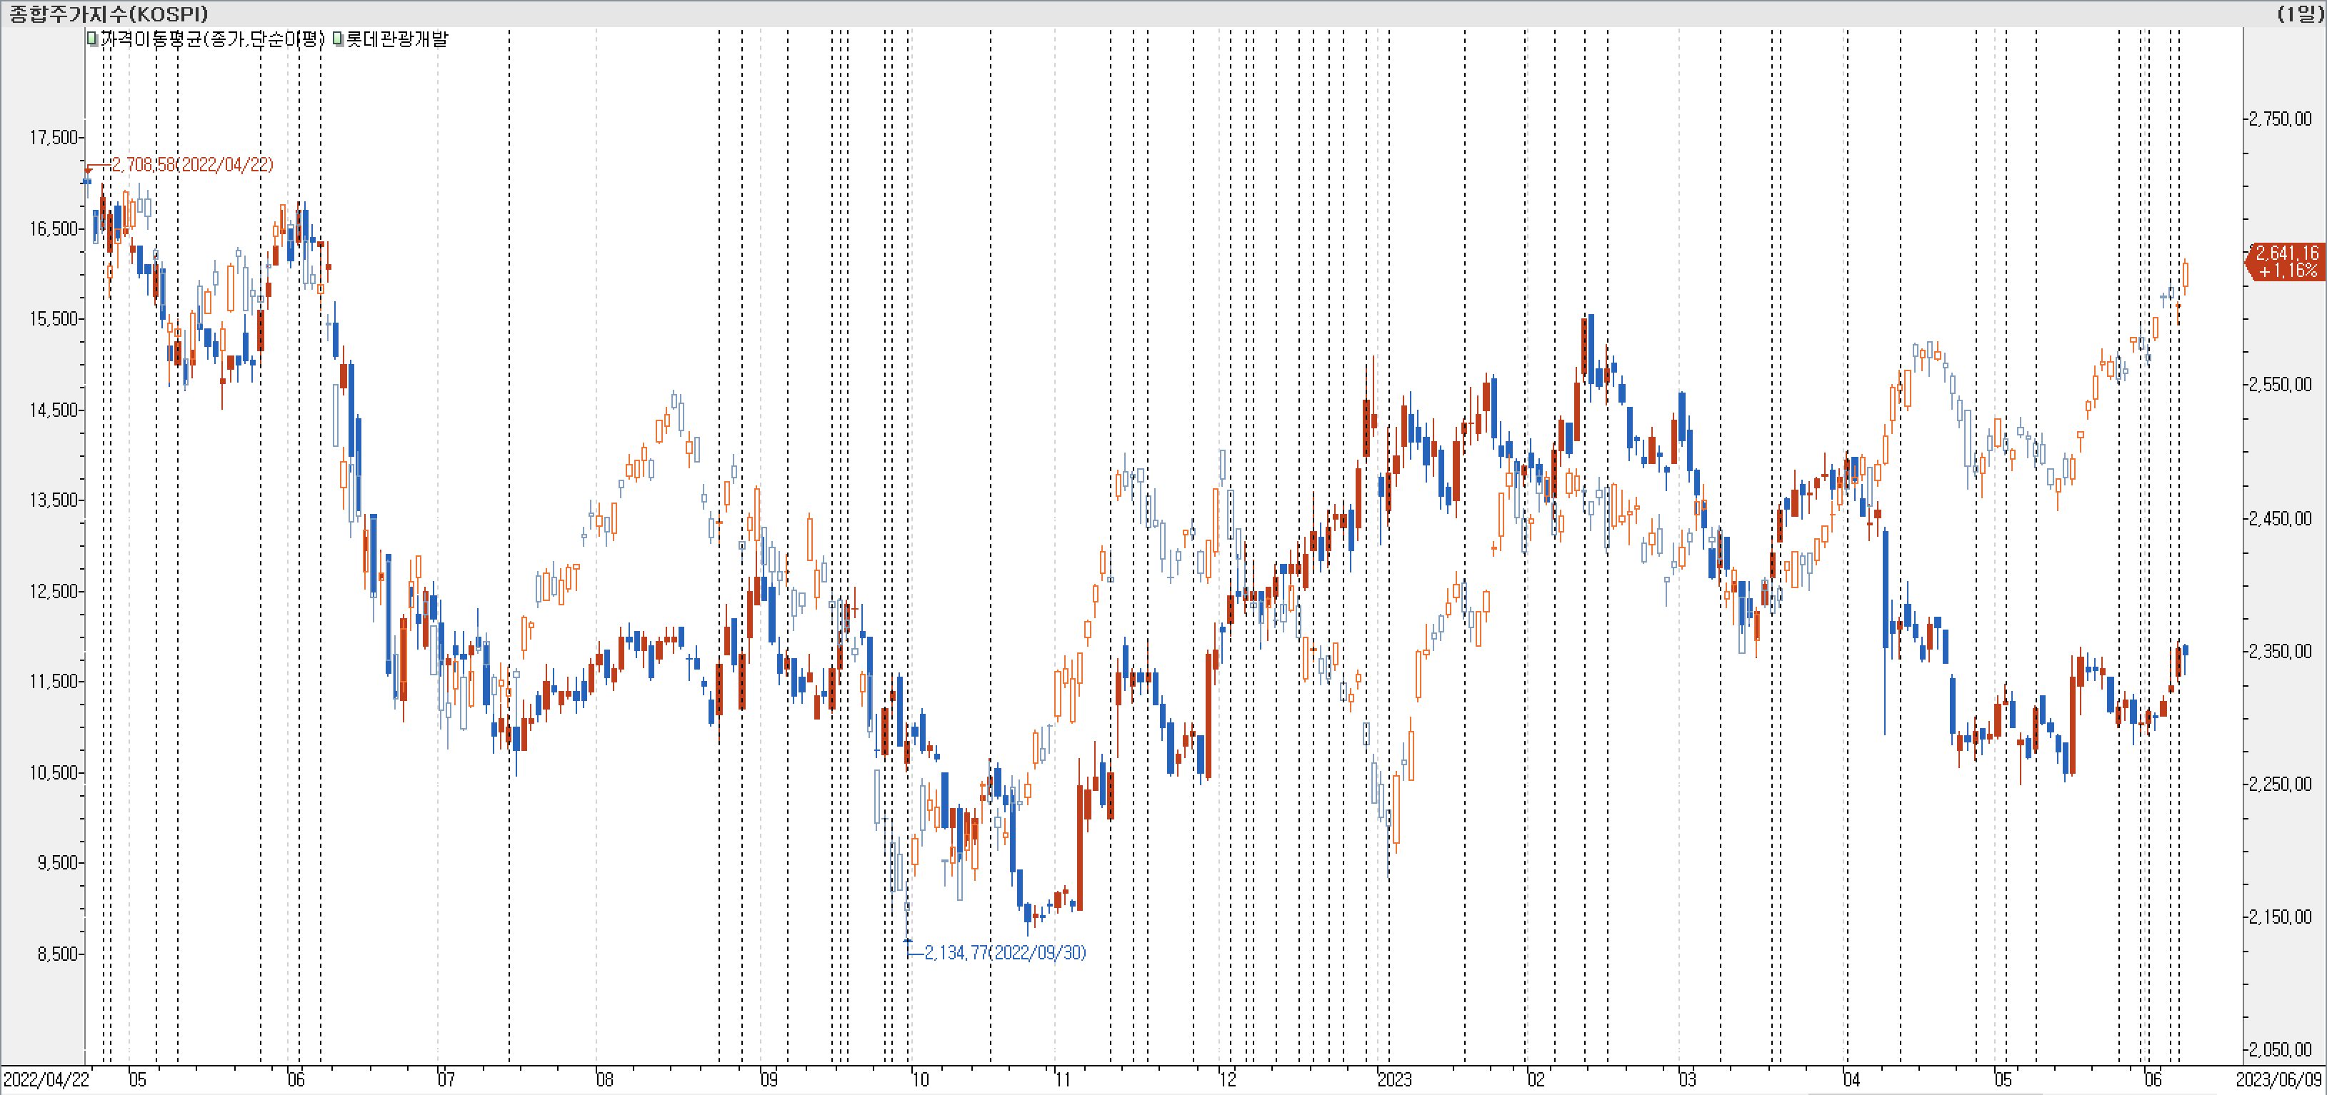The width and height of the screenshot is (2327, 1095).
Task: Click the 12 month marker on time axis
Action: [1227, 1080]
